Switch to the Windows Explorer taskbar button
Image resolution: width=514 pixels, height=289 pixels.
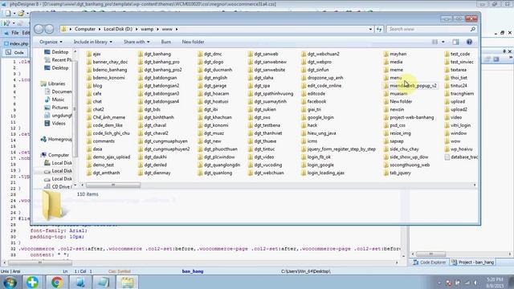point(127,282)
